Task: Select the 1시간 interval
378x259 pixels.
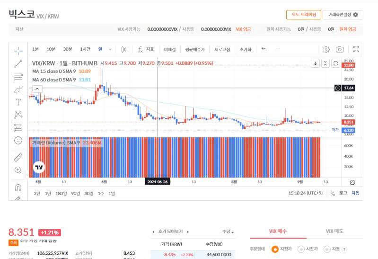Action: pyautogui.click(x=85, y=49)
